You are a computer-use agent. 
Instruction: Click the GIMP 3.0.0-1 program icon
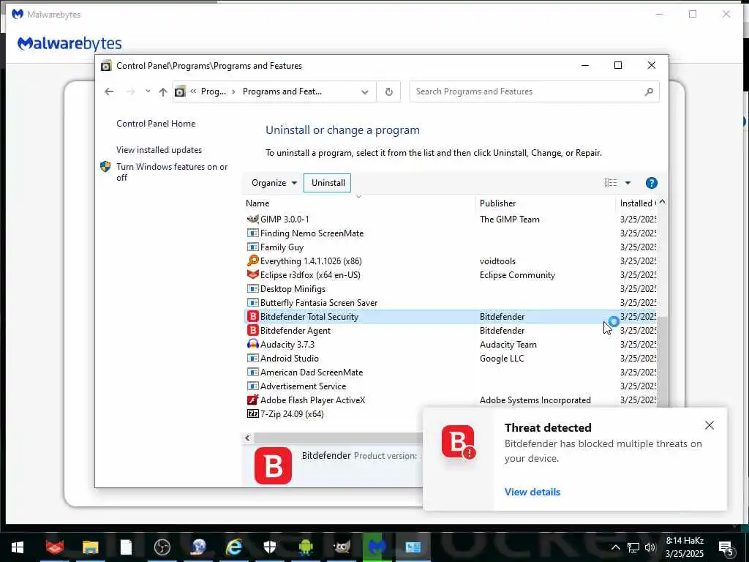252,219
